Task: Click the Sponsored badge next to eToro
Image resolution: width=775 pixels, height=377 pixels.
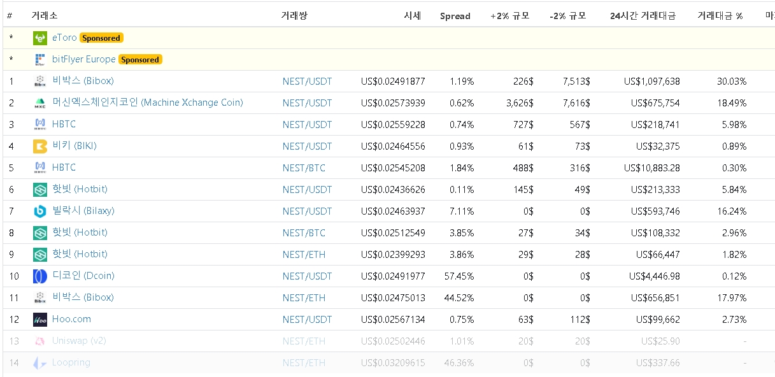Action: 101,38
